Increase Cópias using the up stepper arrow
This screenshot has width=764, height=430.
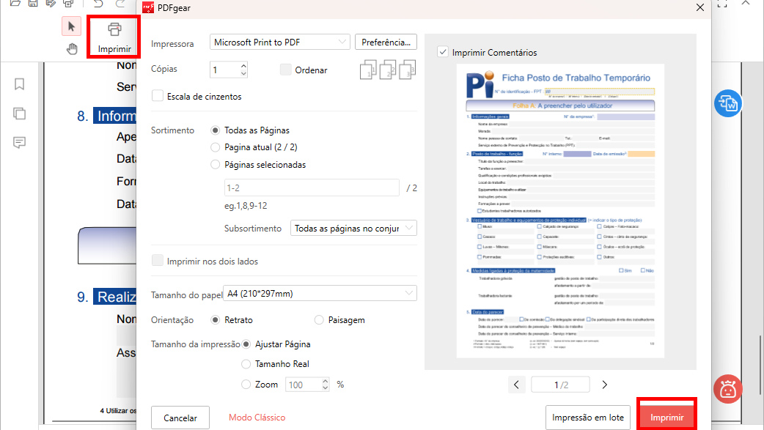coord(244,66)
